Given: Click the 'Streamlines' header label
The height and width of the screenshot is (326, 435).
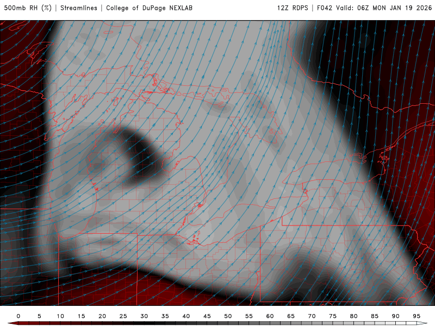Looking at the screenshot, I should coord(79,8).
